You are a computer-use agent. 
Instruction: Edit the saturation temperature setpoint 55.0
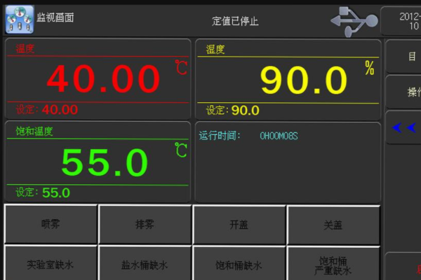point(55,192)
